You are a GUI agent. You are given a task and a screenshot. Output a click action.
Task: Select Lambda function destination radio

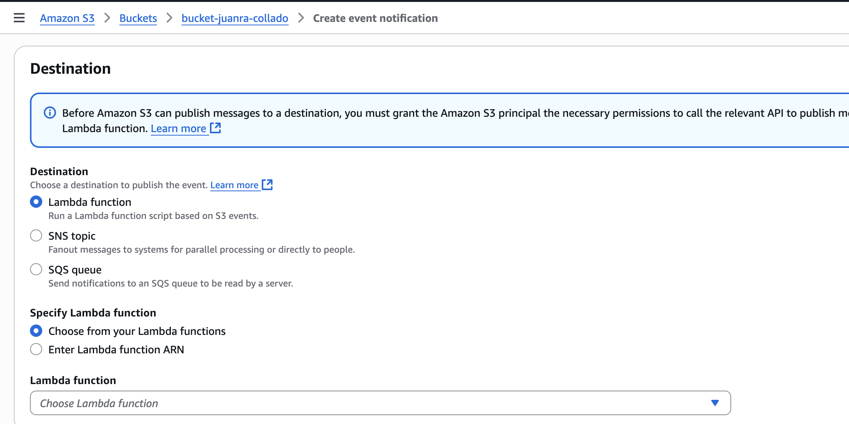[x=36, y=202]
